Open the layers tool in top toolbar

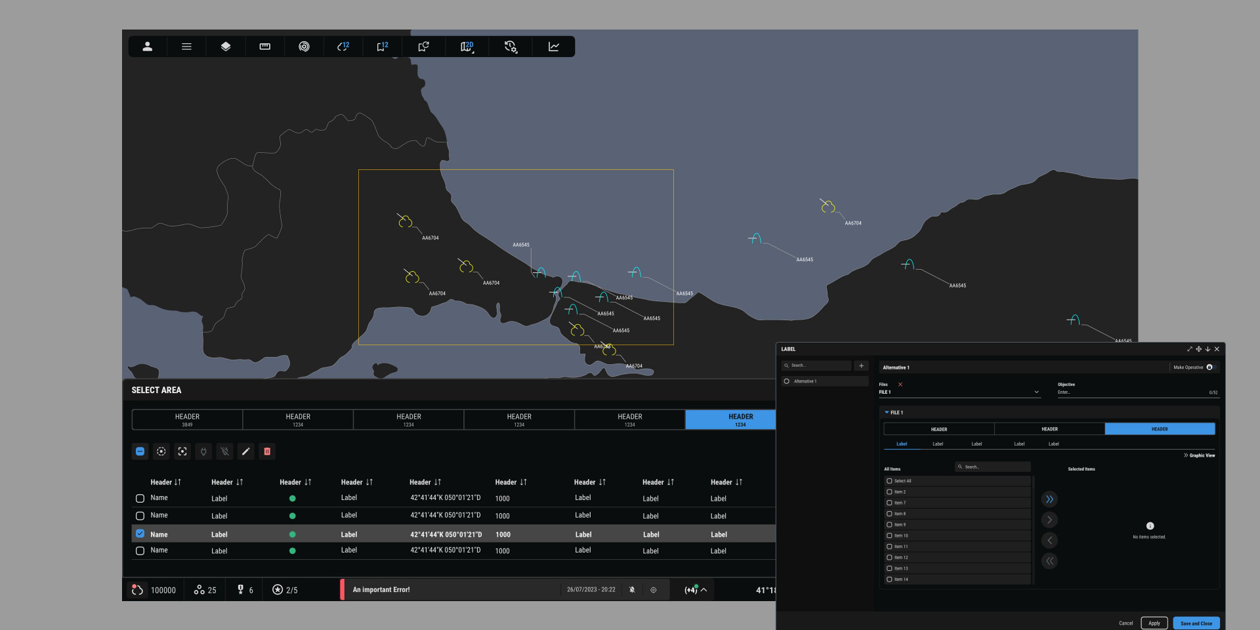click(x=226, y=47)
